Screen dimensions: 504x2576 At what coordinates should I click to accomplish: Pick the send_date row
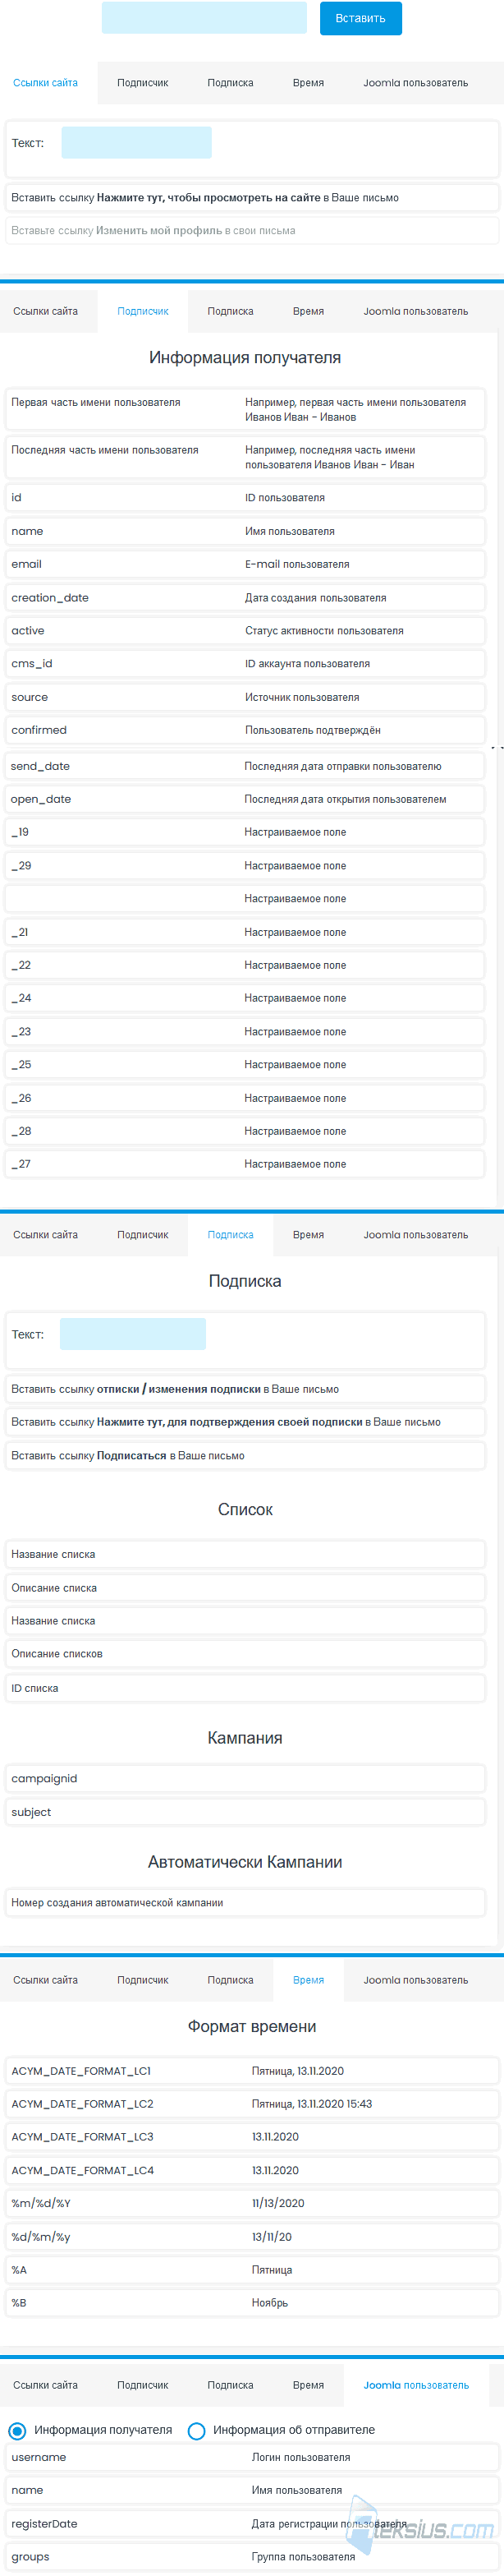tap(245, 766)
